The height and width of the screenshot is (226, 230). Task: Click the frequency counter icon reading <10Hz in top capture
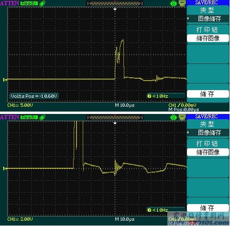click(x=149, y=96)
